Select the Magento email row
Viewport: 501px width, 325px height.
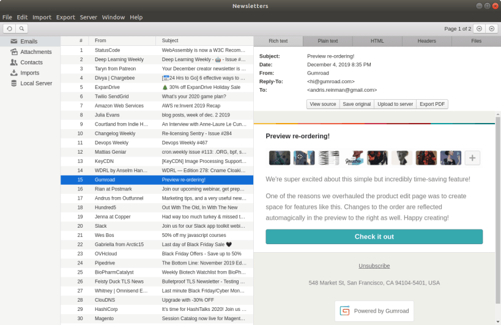[157, 319]
